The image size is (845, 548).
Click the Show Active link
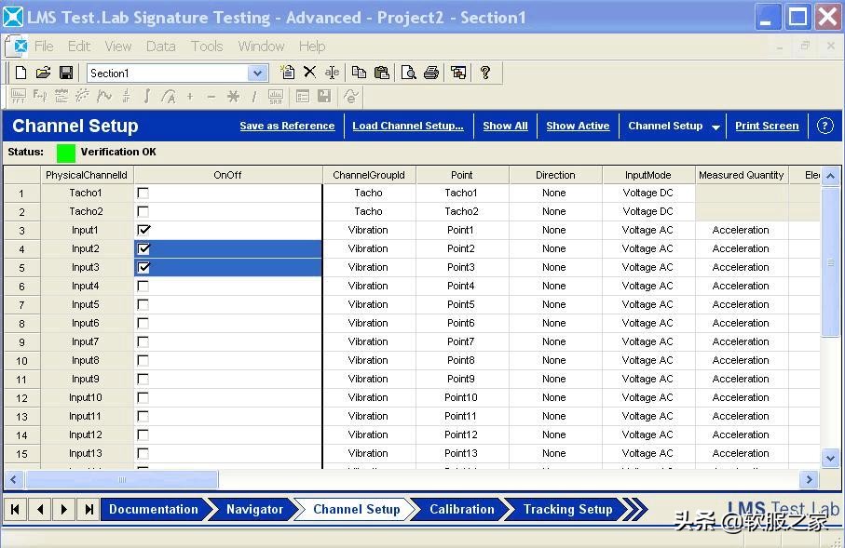(x=578, y=126)
